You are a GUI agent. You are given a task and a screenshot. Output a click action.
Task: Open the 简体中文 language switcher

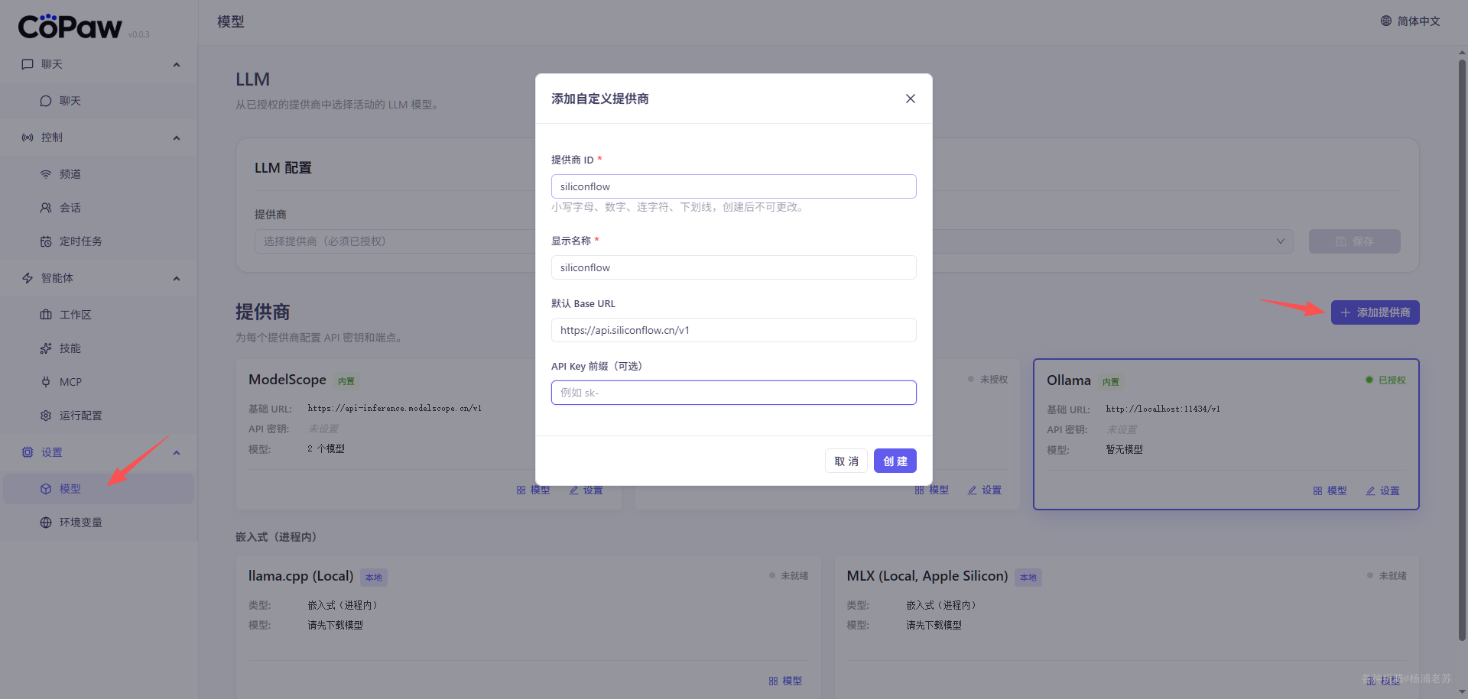coord(1410,21)
